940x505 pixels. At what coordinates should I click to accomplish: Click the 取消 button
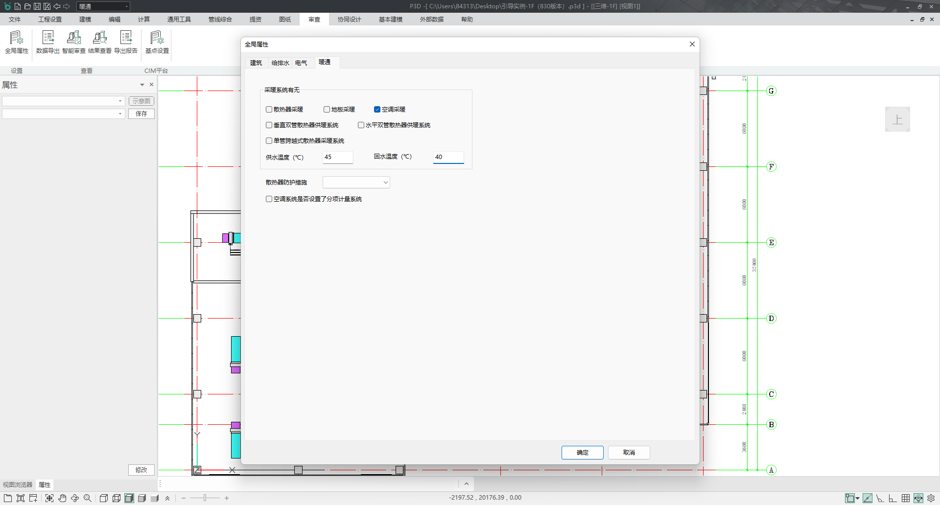coord(629,453)
